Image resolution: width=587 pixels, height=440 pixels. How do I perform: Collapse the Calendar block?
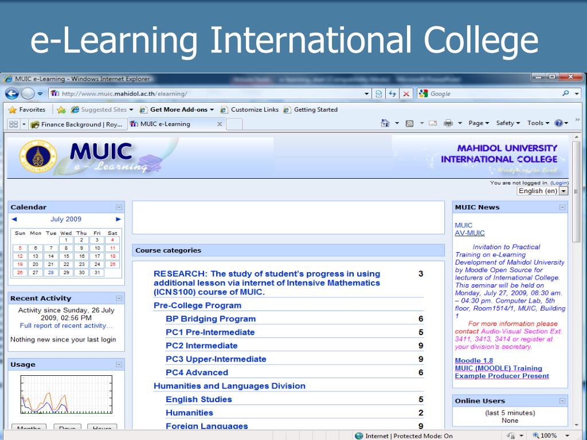point(119,207)
